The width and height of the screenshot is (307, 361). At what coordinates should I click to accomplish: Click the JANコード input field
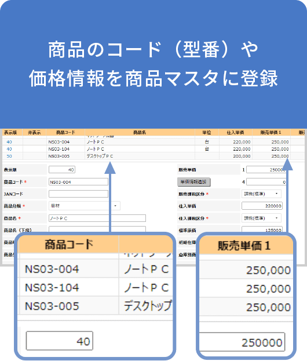(x=78, y=194)
